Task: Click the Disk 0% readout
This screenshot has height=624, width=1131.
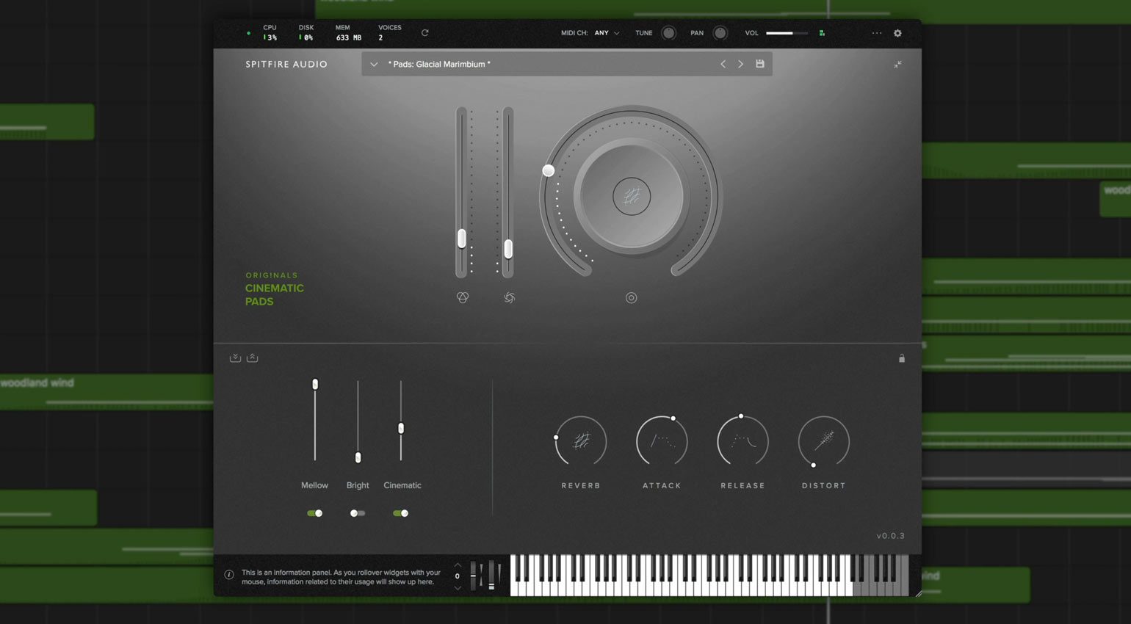Action: pos(306,33)
